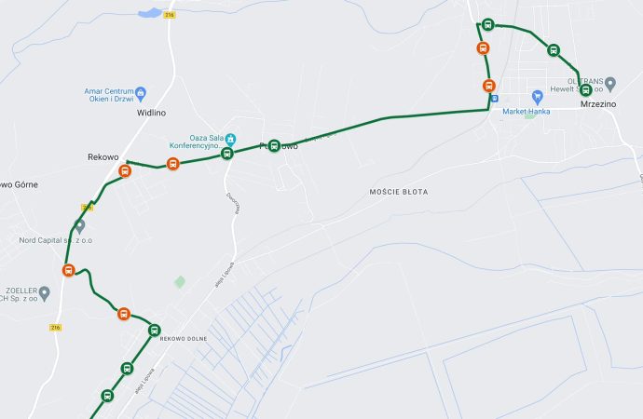Click the Mrzezino town label
This screenshot has height=419, width=643.
point(598,104)
